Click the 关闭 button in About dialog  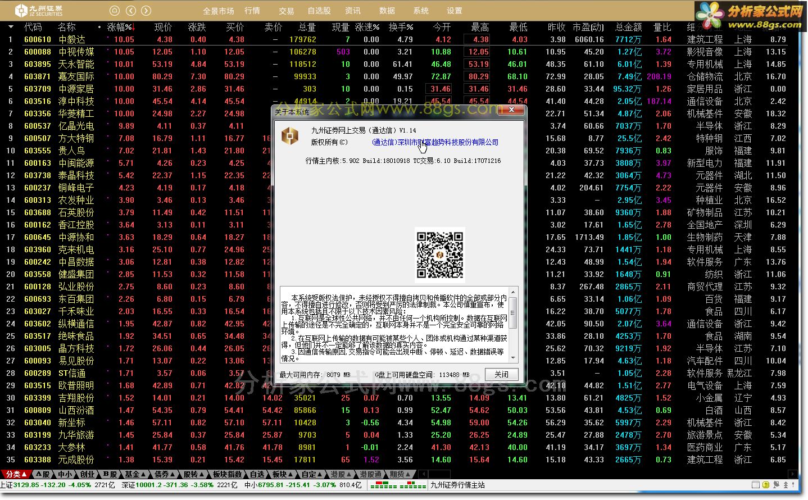(x=501, y=375)
